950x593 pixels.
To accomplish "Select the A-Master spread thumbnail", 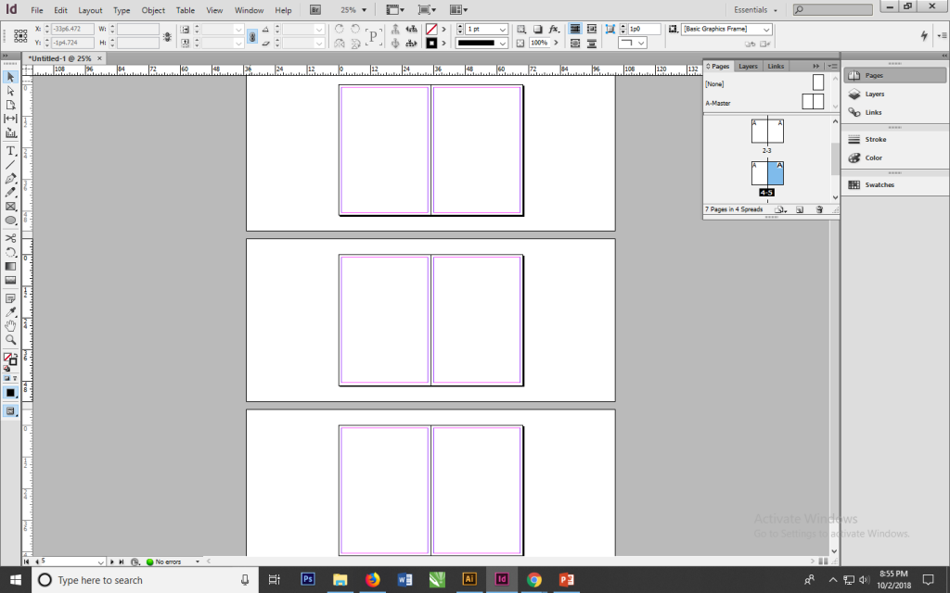I will point(813,102).
